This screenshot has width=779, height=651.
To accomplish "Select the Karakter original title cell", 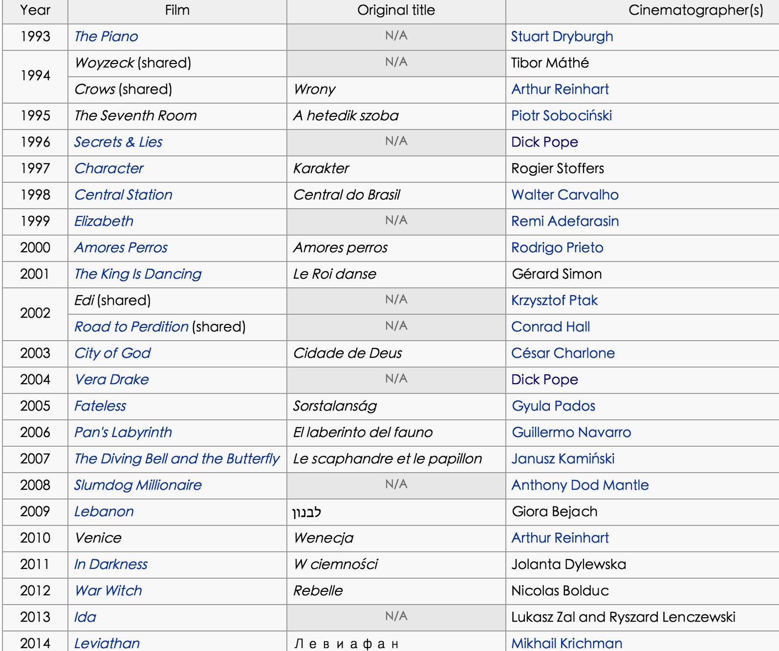I will pos(396,169).
